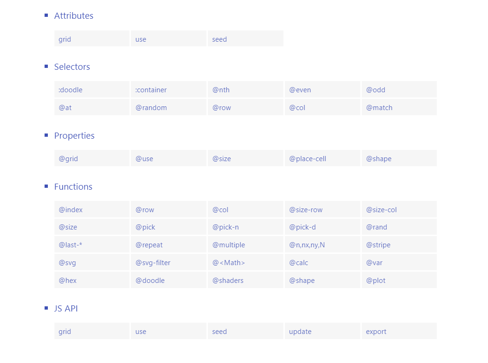Go to the @odd selector
Image resolution: width=488 pixels, height=363 pixels.
pos(399,89)
